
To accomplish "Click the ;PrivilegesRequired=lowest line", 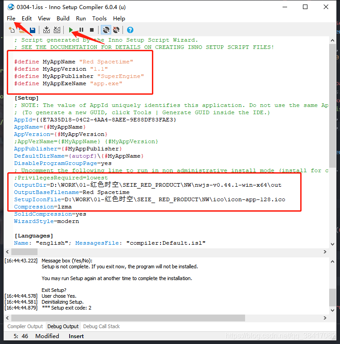I will [x=61, y=178].
